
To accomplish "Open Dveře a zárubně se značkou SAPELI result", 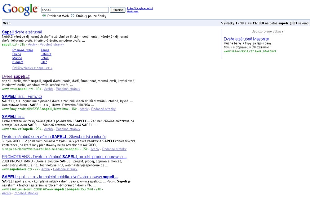I will [x=54, y=137].
